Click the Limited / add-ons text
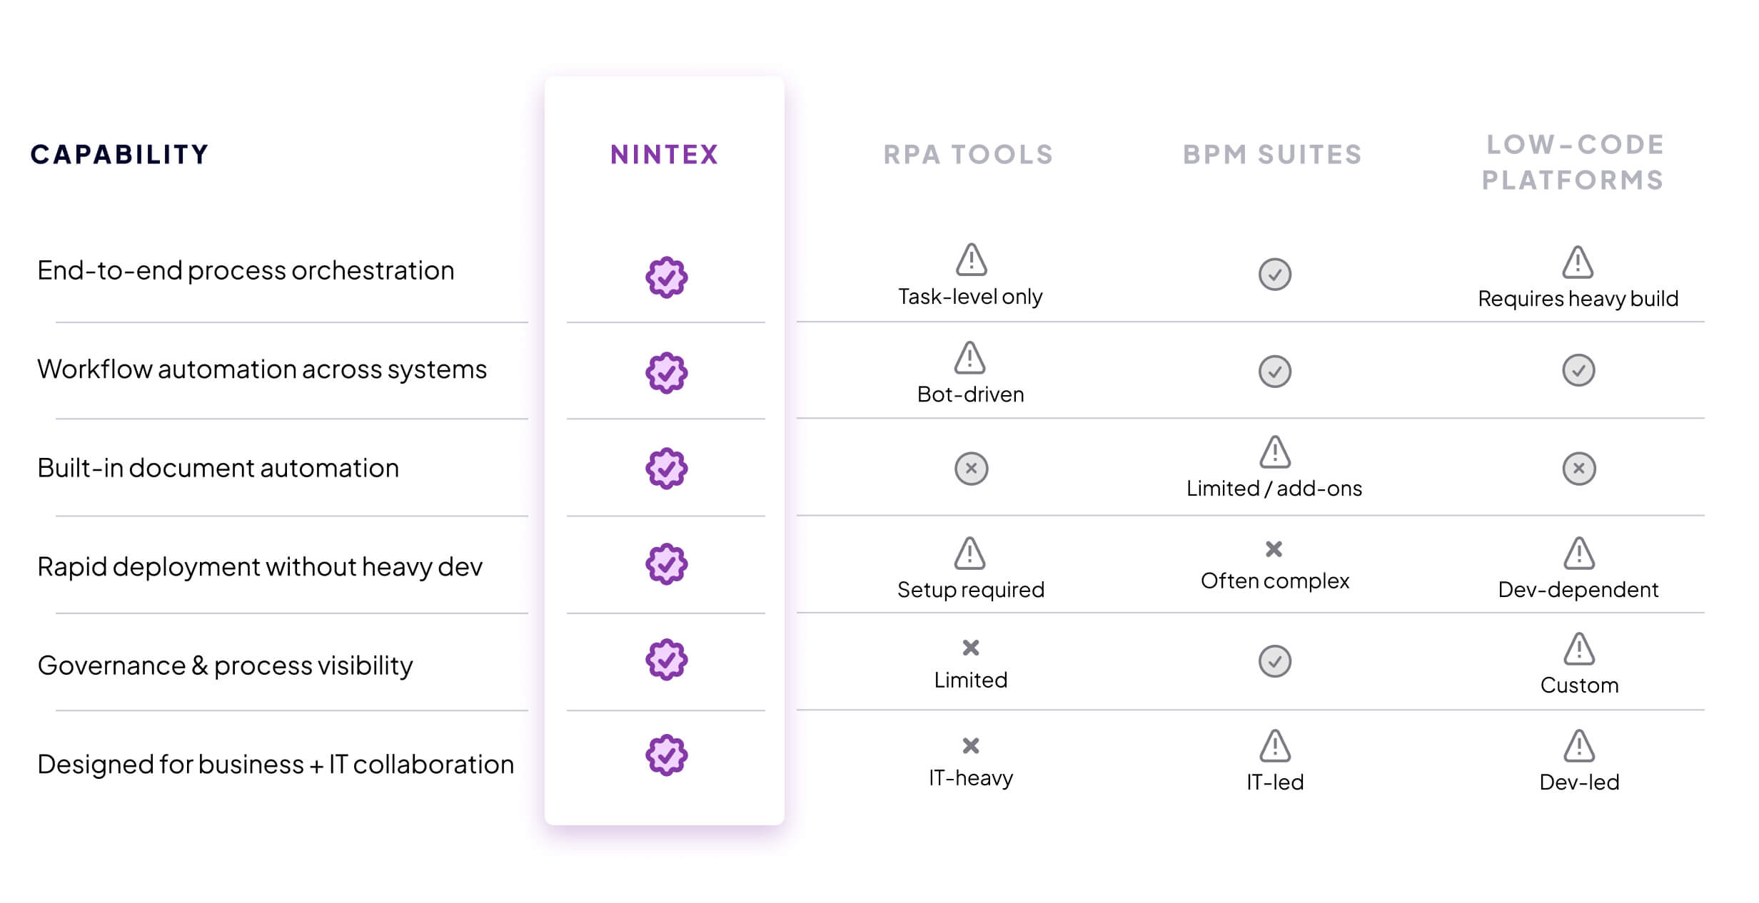The height and width of the screenshot is (903, 1759). click(x=1274, y=488)
